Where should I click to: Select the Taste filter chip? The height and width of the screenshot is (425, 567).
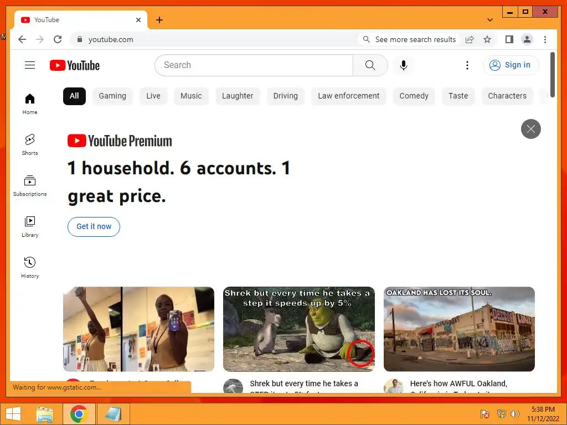pos(458,96)
